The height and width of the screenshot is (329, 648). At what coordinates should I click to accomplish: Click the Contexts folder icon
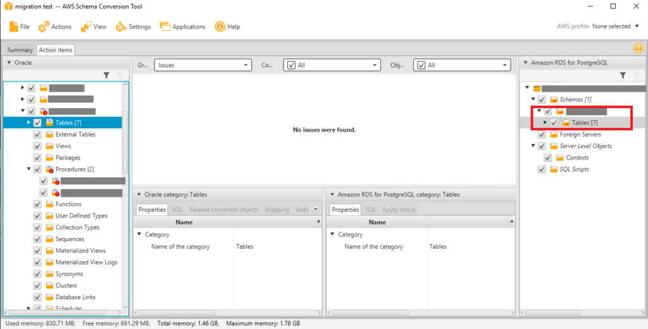pyautogui.click(x=560, y=158)
